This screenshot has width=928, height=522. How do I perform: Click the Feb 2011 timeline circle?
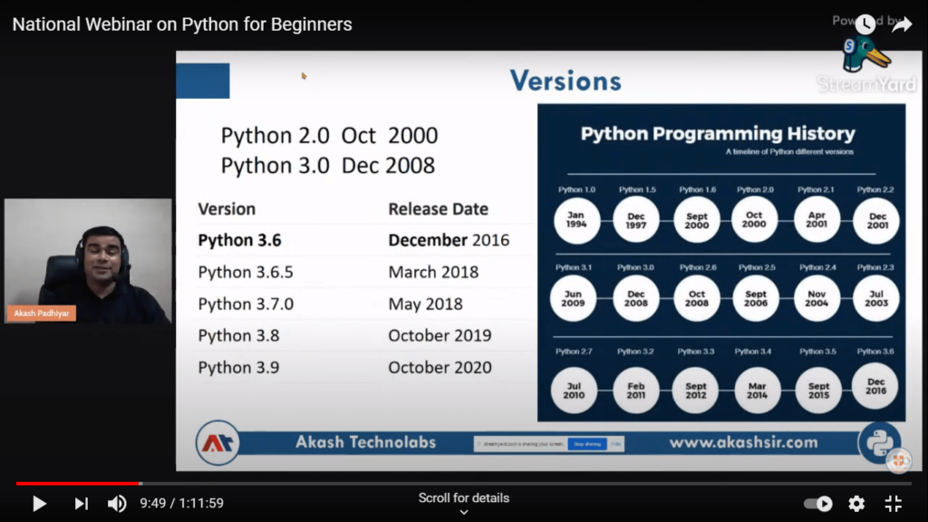click(636, 390)
